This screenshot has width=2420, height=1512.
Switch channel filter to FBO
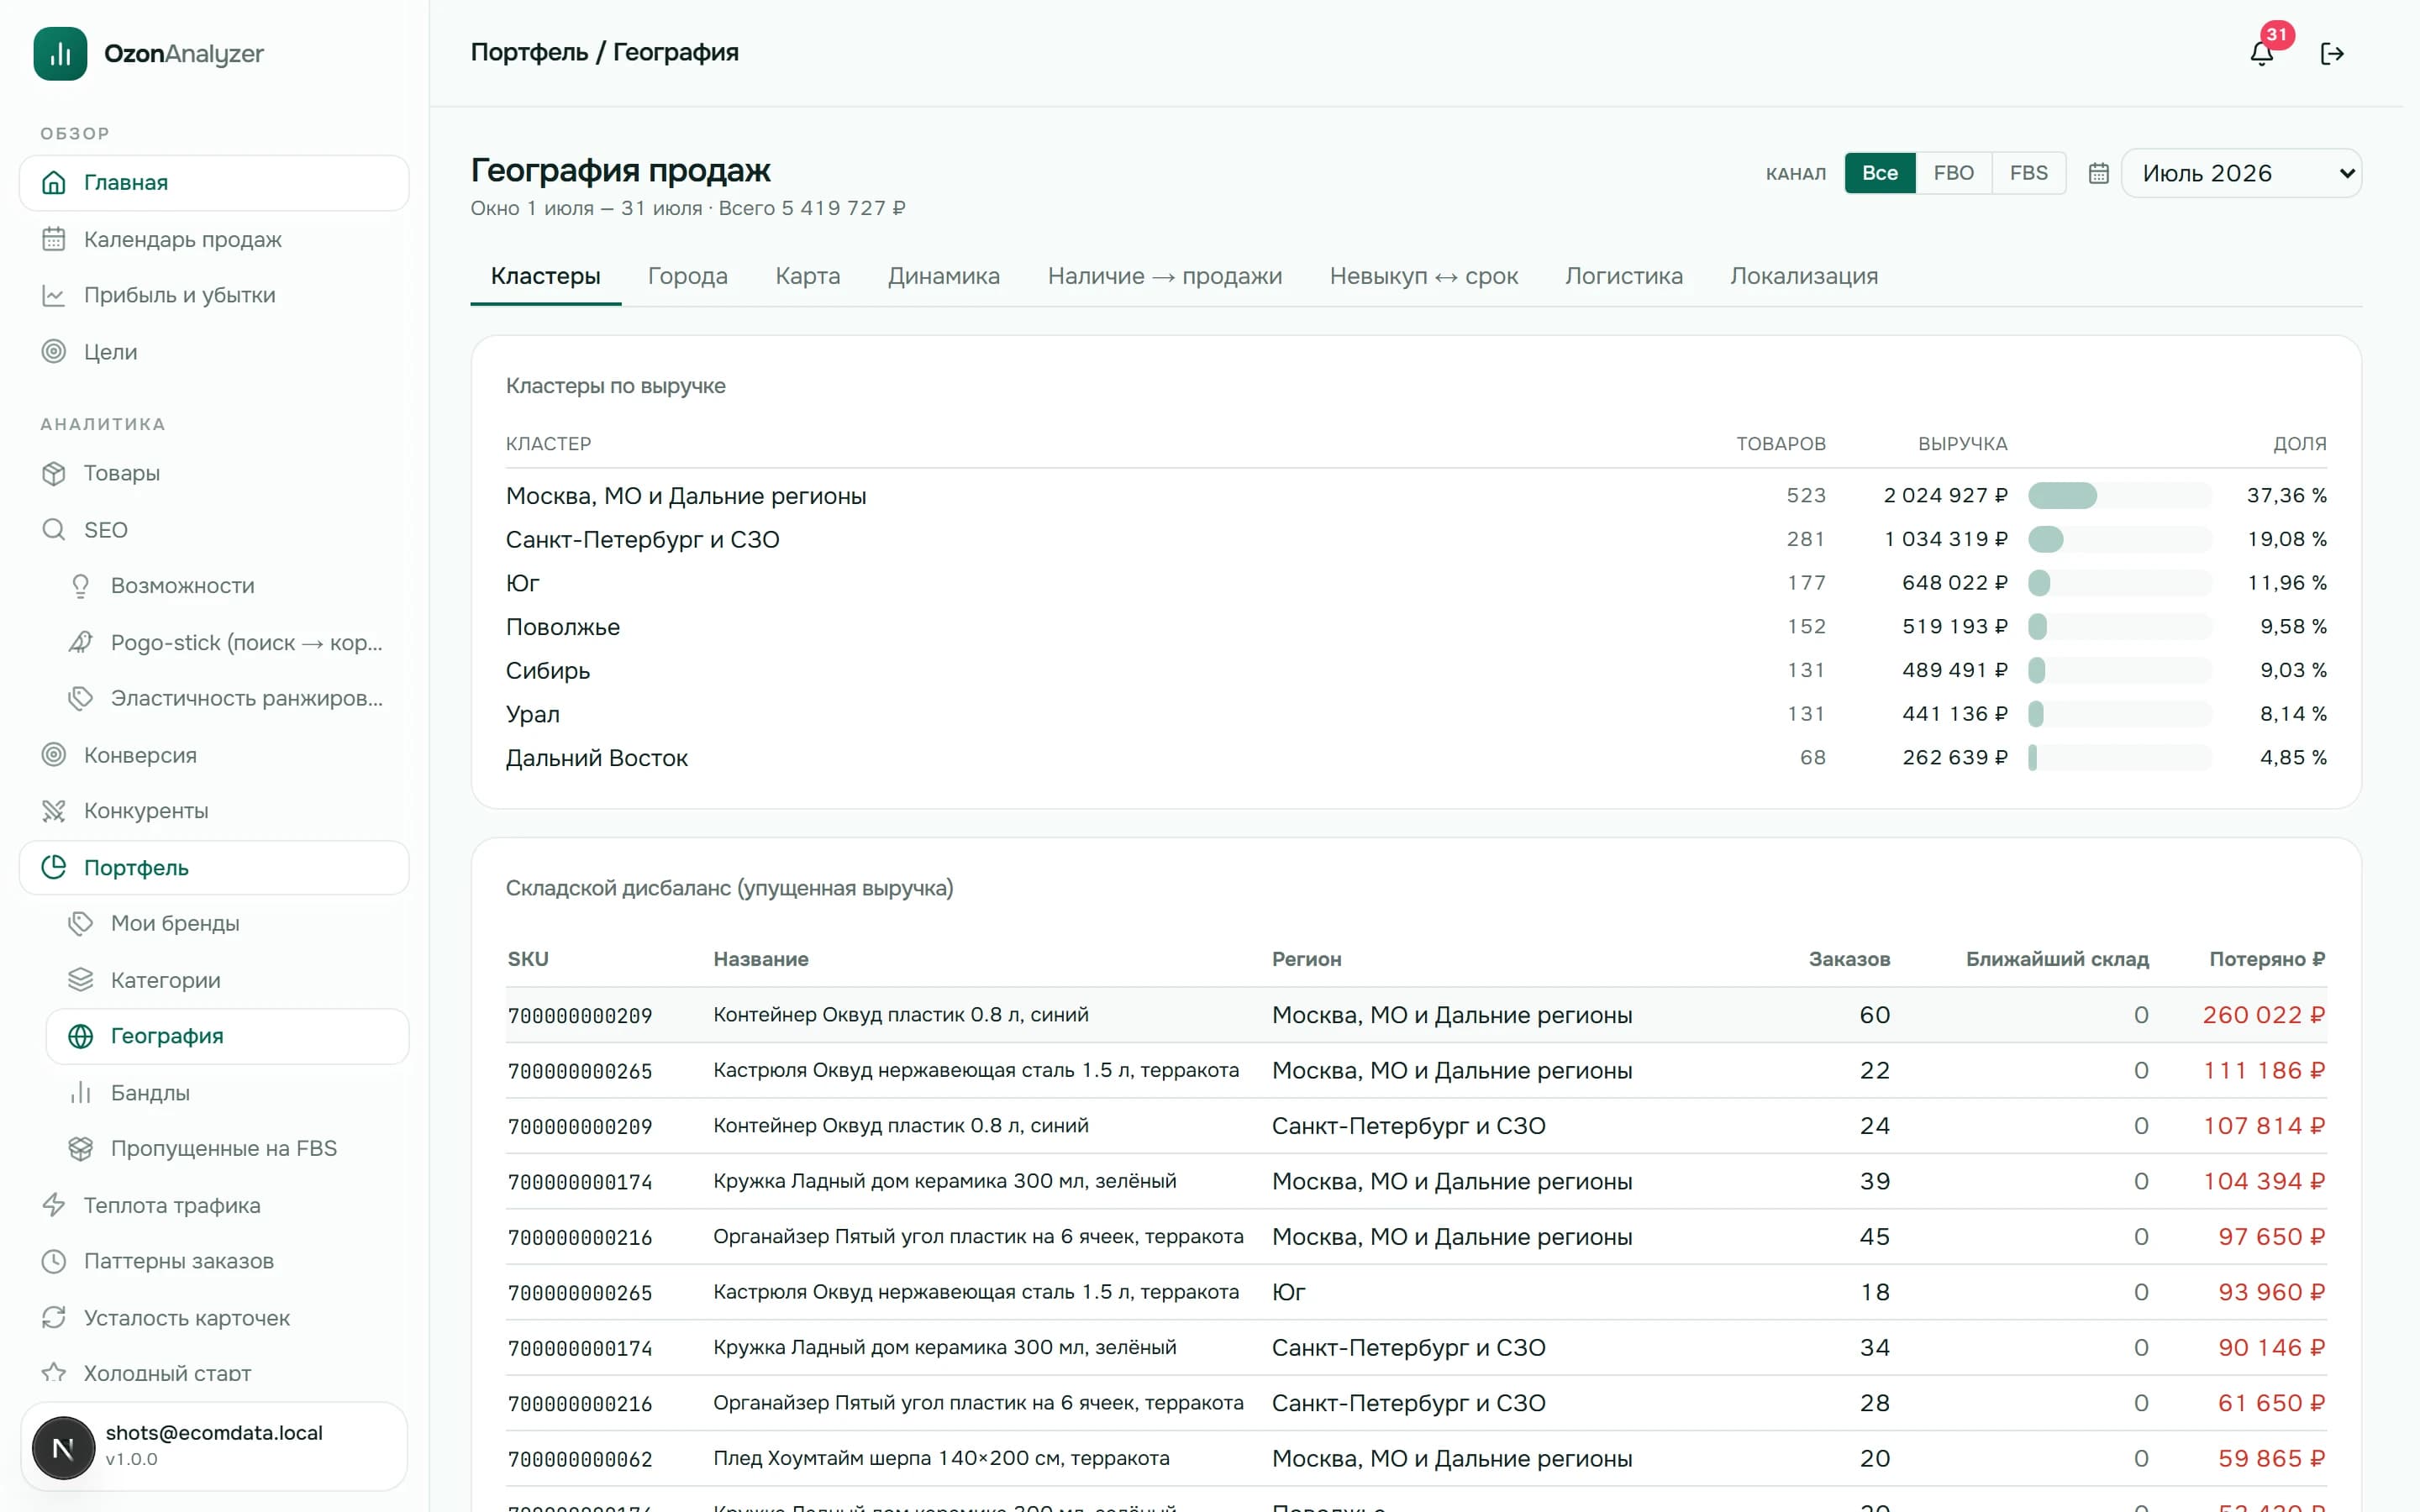[1954, 173]
